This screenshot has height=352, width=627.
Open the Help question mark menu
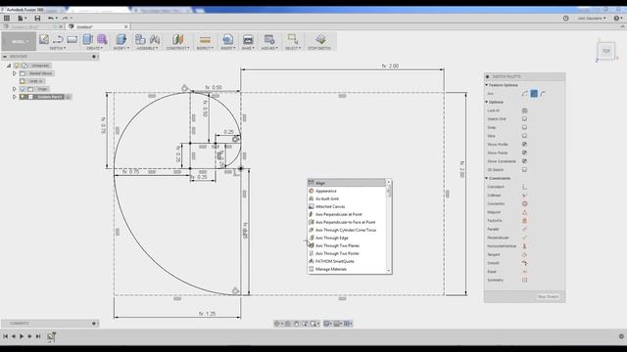coord(618,19)
